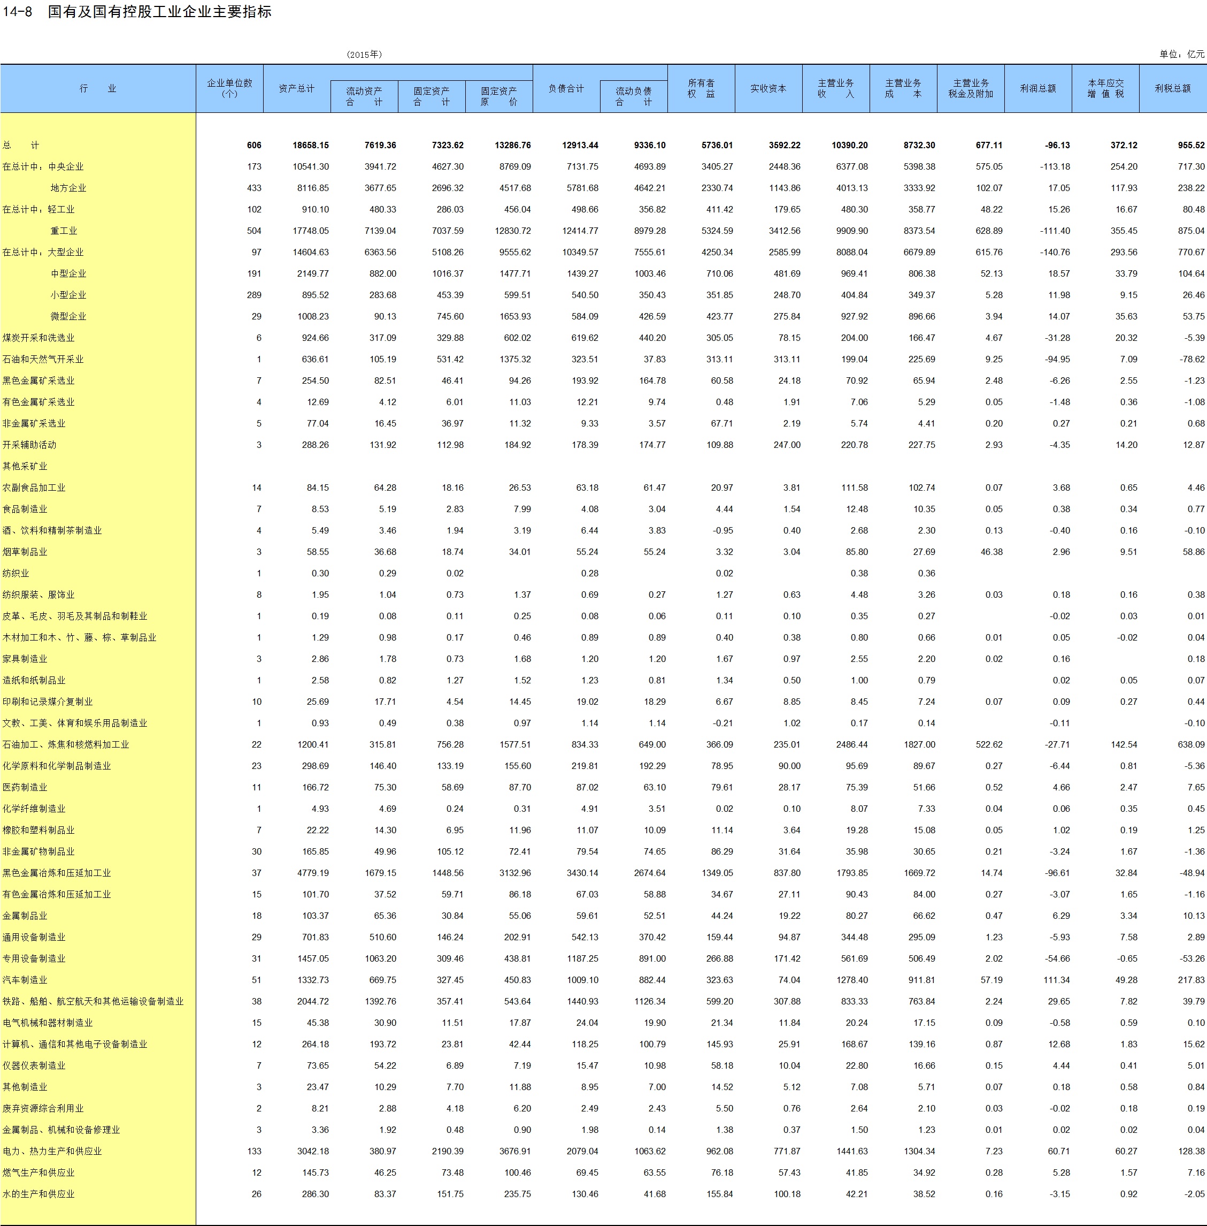1207x1226 pixels.
Task: Select the 本年应交增值税 header cell
Action: (x=1105, y=89)
